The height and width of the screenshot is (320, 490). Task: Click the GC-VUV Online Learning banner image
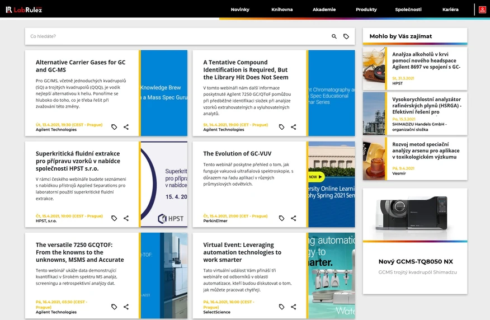(332, 184)
